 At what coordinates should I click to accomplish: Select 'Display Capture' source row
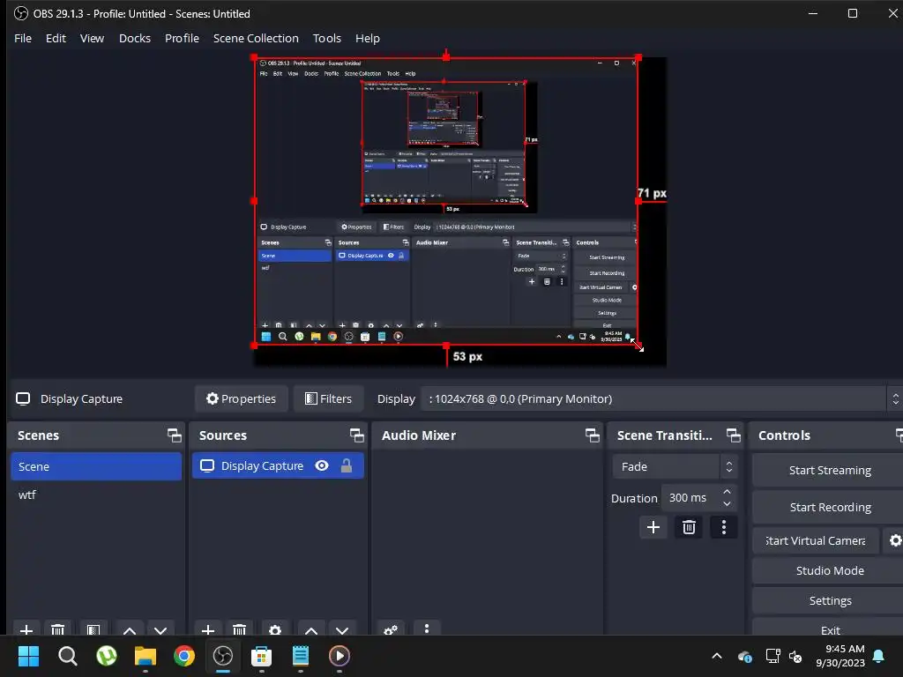(278, 465)
